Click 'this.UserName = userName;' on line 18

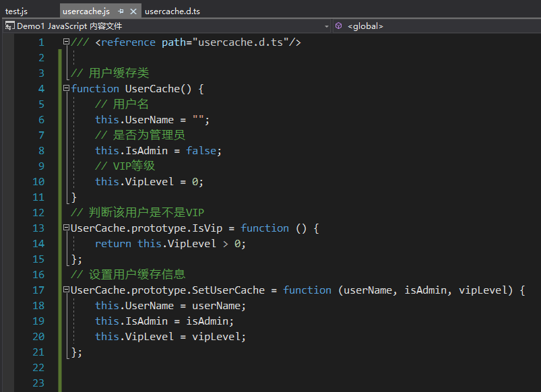170,306
